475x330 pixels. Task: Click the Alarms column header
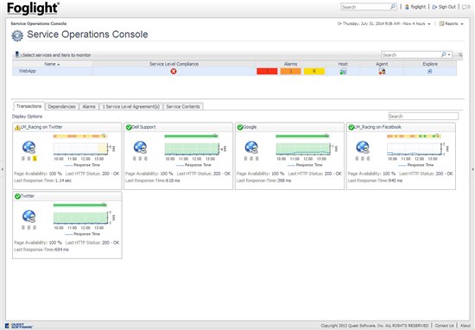(290, 64)
